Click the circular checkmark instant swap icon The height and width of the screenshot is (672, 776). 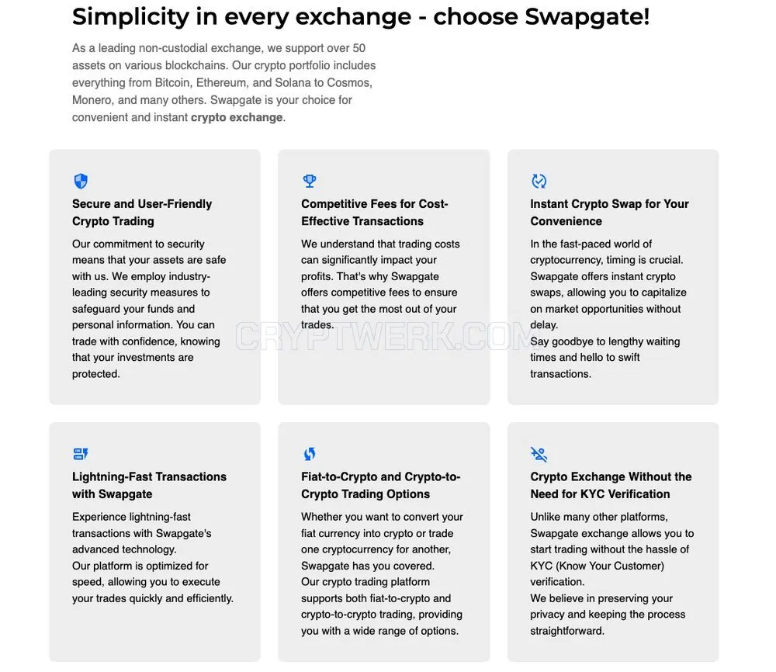coord(539,181)
